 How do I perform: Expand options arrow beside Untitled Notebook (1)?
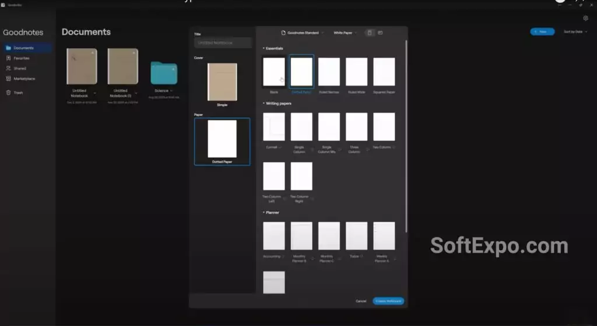(x=136, y=93)
